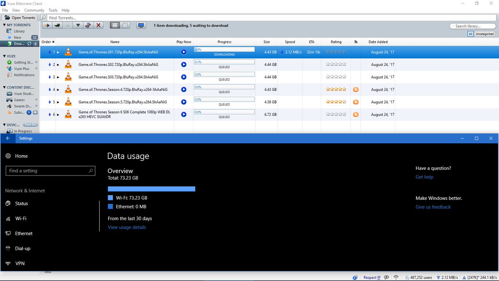Click RSS icon in Game.of.Thrones.Season.5 row

[356, 102]
